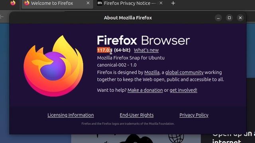Screen dimensions: 255x143
Task: Click the Make a donation link
Action: 145,90
